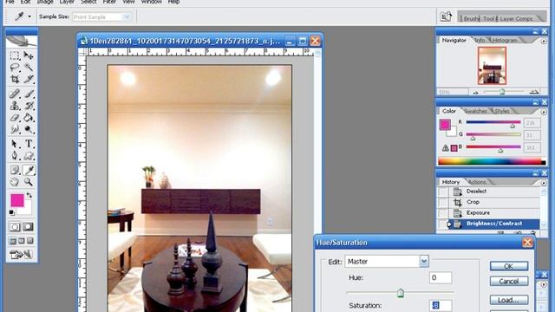Open the Filter menu
This screenshot has width=555, height=312.
[x=109, y=2]
